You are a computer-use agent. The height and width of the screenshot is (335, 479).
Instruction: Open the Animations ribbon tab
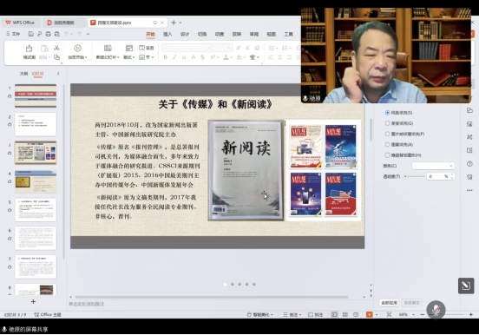pyautogui.click(x=220, y=34)
